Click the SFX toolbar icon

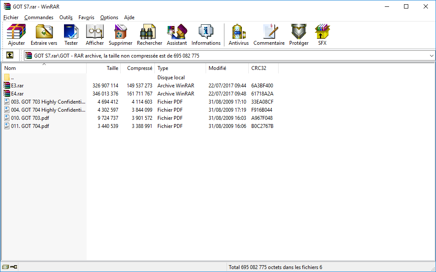click(322, 32)
